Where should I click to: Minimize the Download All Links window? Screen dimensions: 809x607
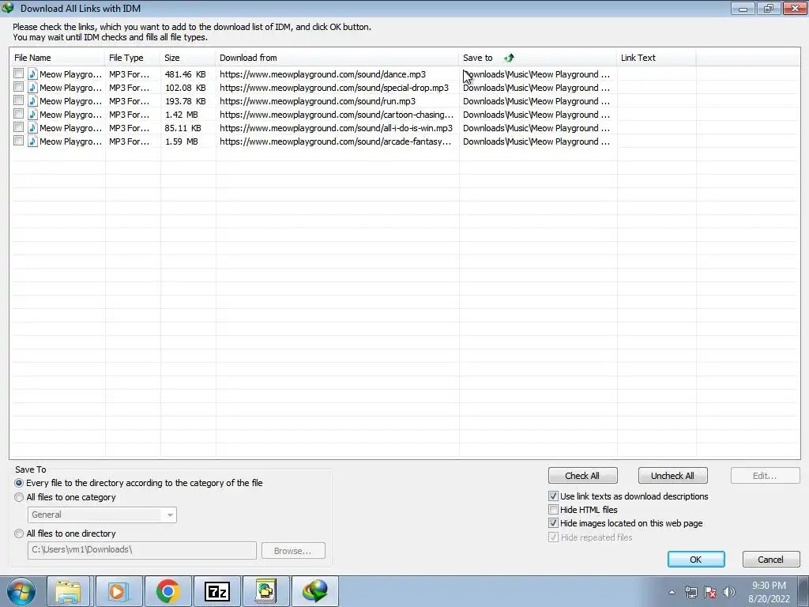pyautogui.click(x=743, y=8)
